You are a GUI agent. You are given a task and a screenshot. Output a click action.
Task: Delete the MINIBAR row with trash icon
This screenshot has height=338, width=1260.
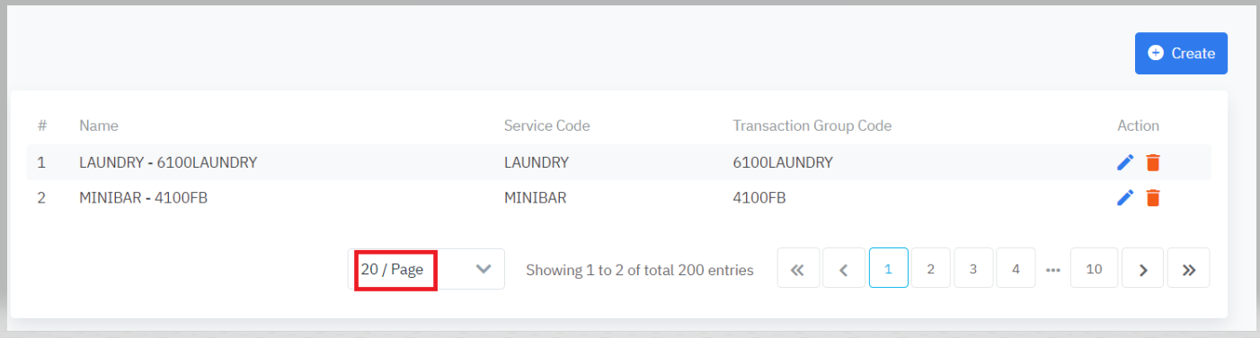tap(1153, 198)
